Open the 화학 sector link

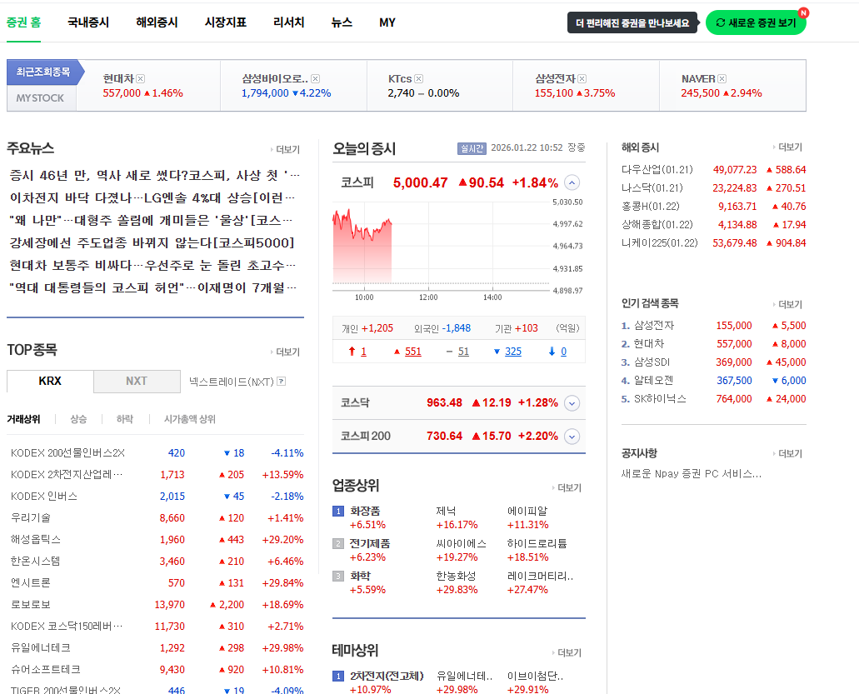click(x=360, y=577)
